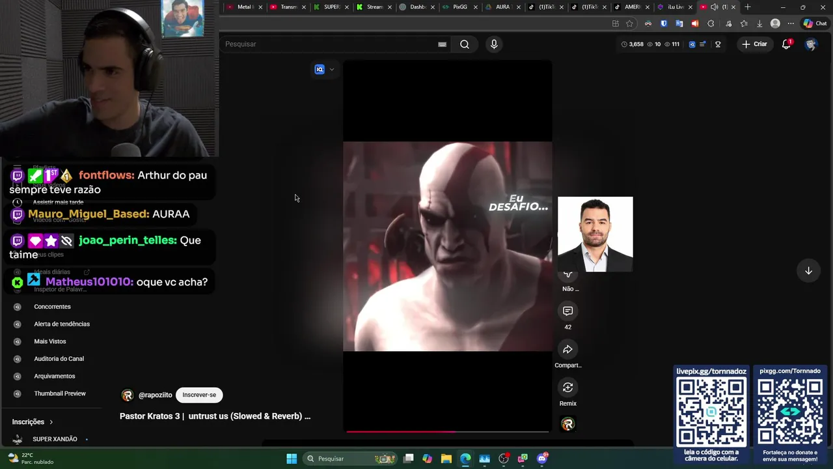Open a new browser tab with plus
Screen dimensions: 833x469
[748, 7]
